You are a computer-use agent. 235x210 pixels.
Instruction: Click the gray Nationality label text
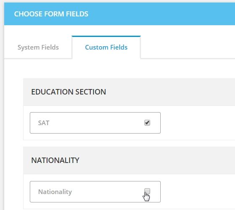point(55,192)
